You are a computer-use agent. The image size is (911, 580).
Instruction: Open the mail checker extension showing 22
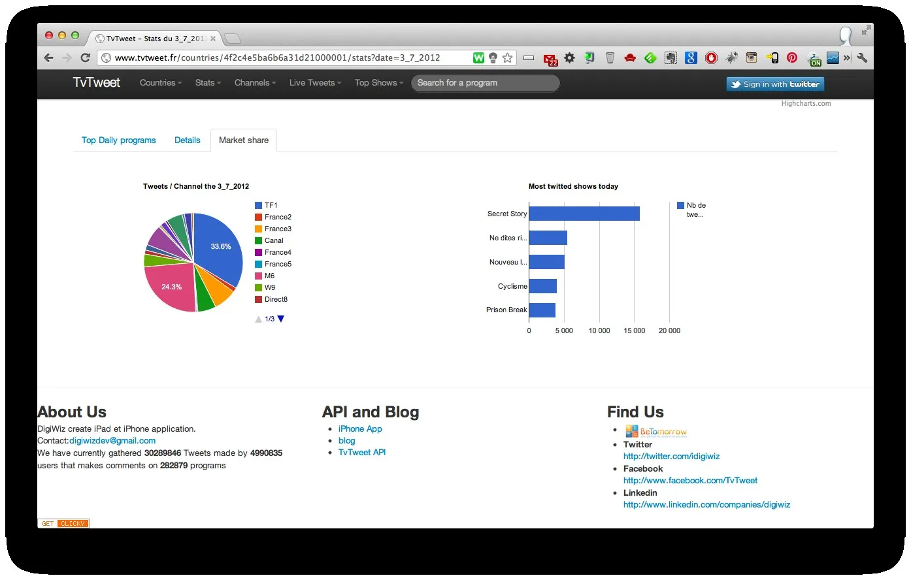[x=551, y=59]
